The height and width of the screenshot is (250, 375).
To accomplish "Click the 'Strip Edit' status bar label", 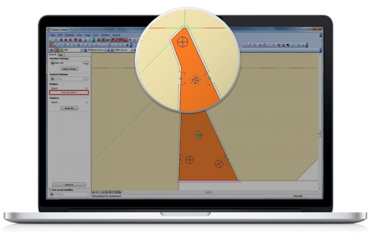I will (x=298, y=196).
